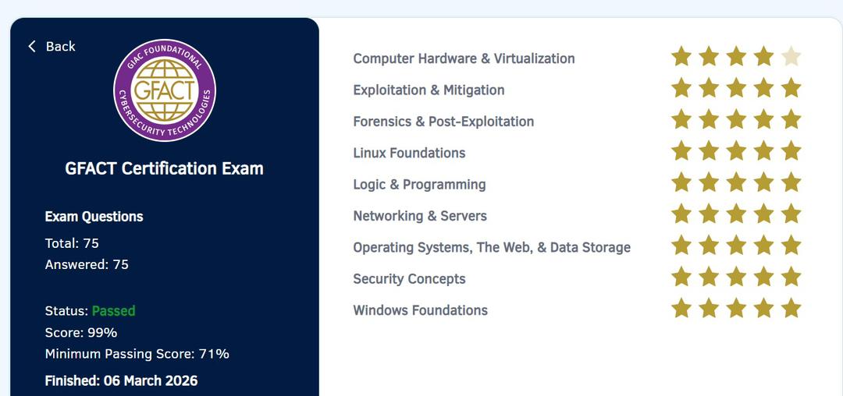Go back using the Back link
This screenshot has width=843, height=396.
(52, 47)
